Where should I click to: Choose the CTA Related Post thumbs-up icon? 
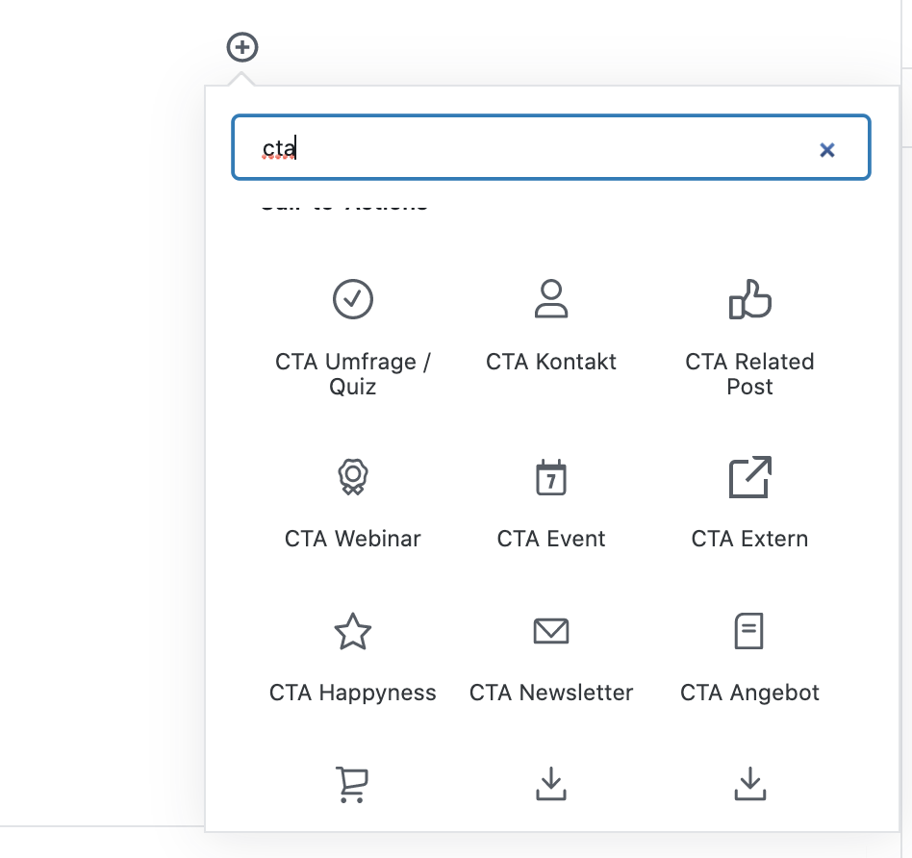click(x=749, y=299)
